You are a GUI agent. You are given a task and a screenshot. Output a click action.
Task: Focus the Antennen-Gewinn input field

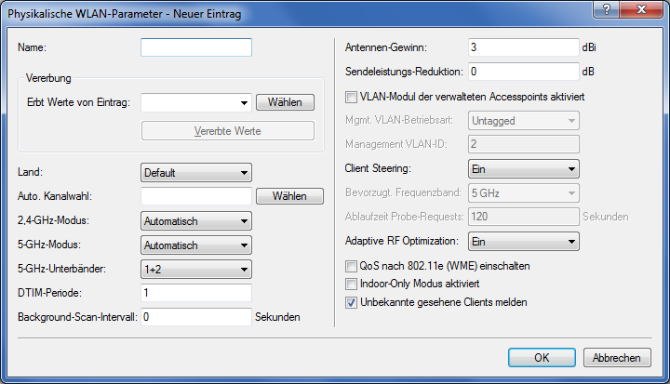[x=523, y=47]
